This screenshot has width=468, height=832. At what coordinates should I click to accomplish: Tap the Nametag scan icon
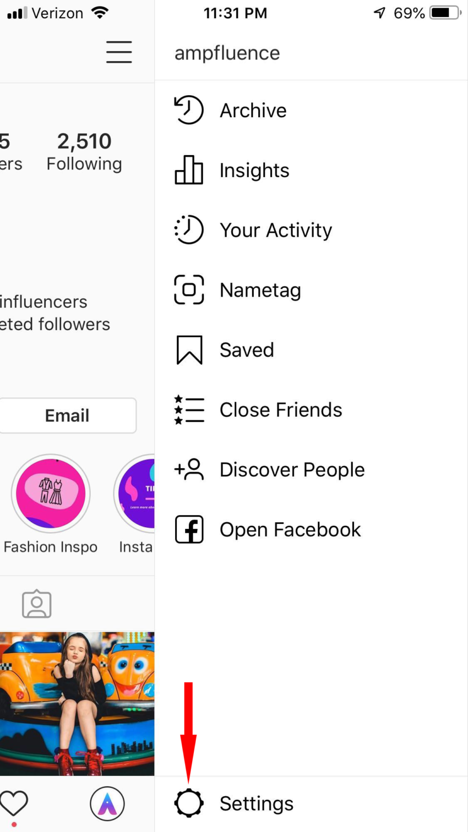(189, 290)
